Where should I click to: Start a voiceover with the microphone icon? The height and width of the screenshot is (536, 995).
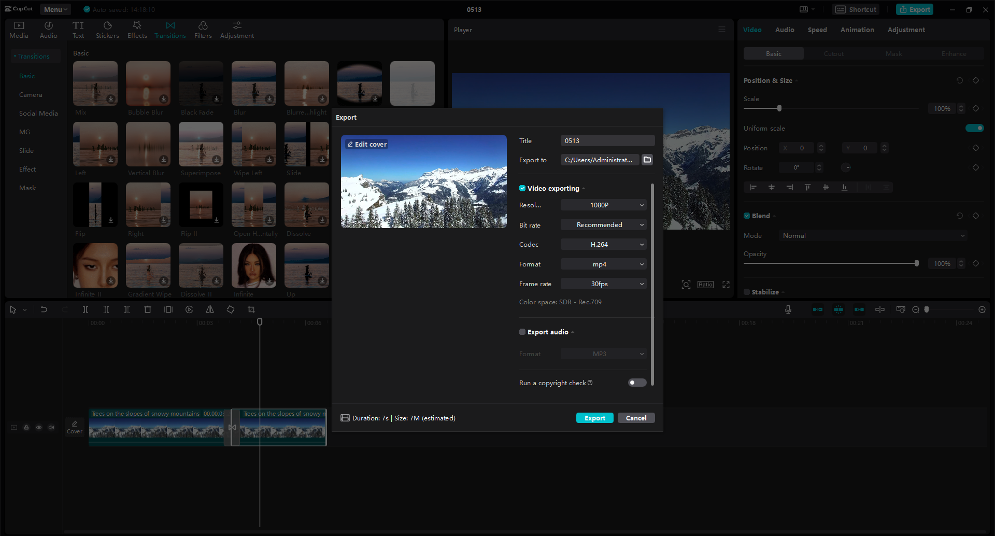(788, 309)
